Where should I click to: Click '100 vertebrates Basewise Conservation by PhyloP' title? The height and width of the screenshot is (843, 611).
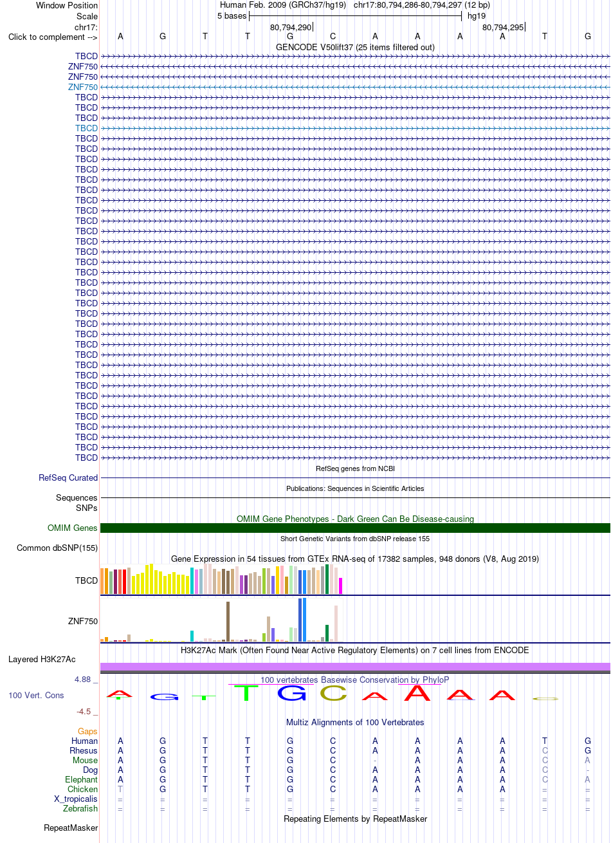pos(355,680)
